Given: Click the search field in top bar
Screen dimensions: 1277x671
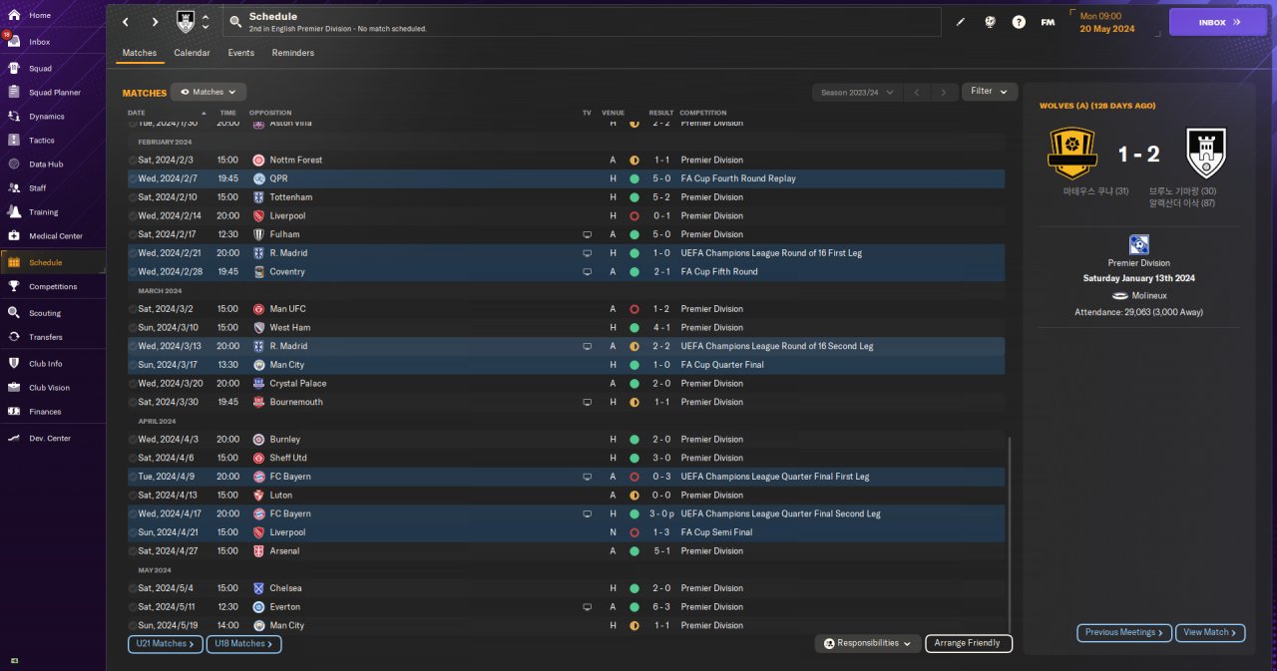Looking at the screenshot, I should coord(583,22).
